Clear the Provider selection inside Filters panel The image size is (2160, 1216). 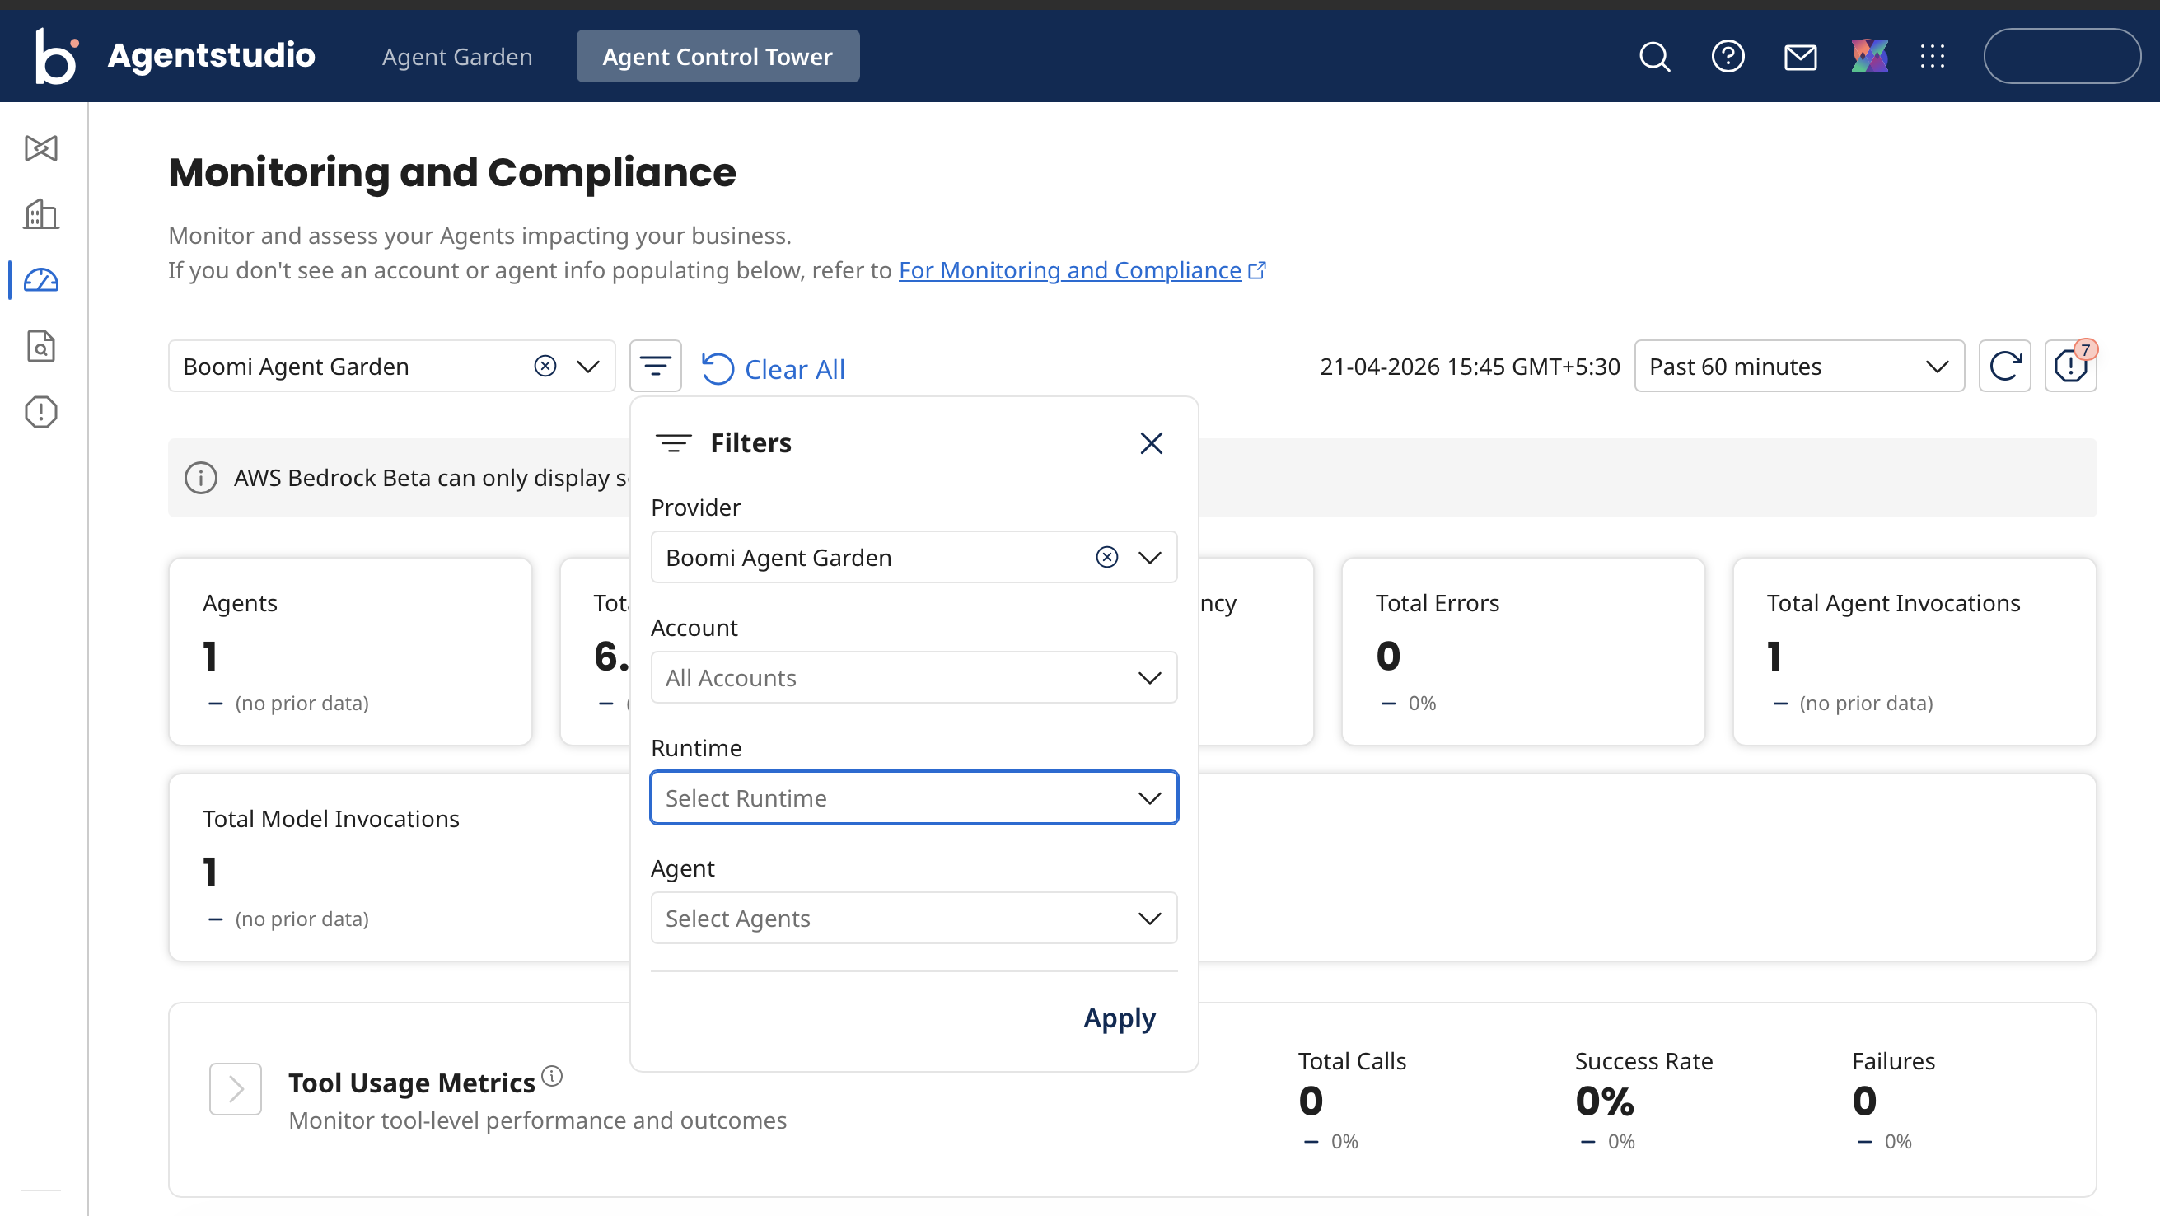(x=1107, y=558)
